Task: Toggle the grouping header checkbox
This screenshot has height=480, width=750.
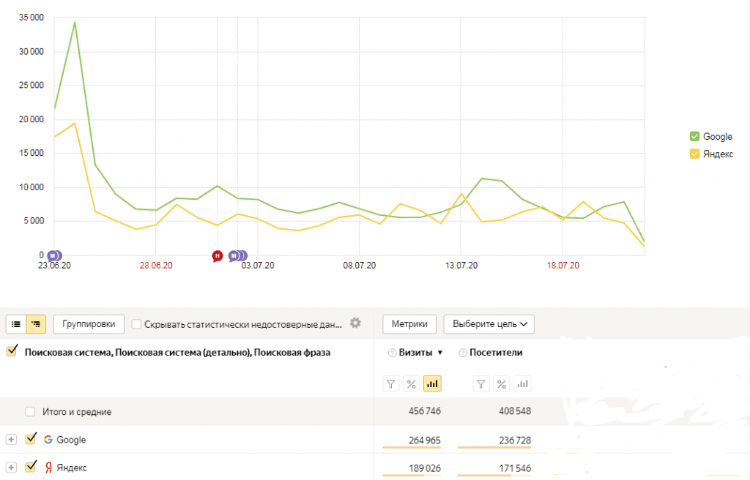Action: tap(12, 351)
